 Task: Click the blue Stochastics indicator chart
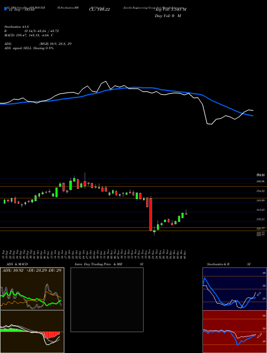click(x=234, y=289)
